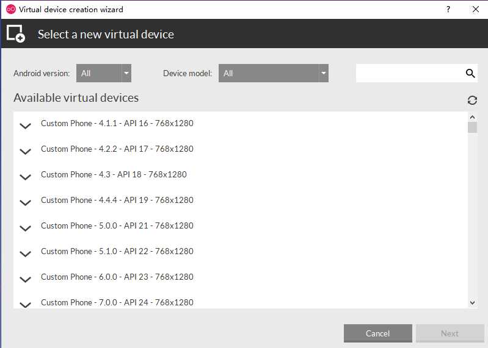The height and width of the screenshot is (348, 488).
Task: Focus the device search text field
Action: point(409,73)
